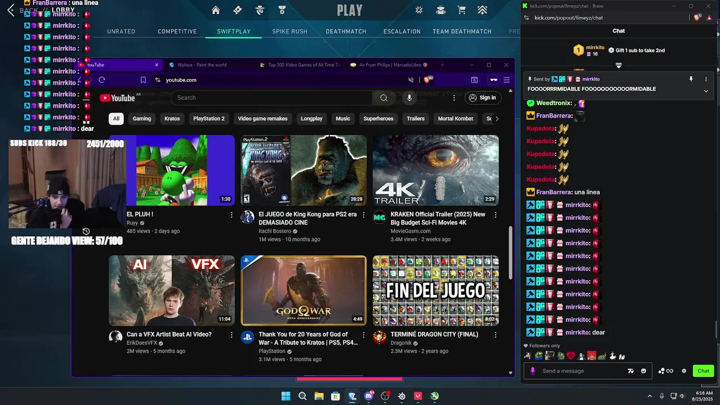Image resolution: width=720 pixels, height=405 pixels.
Task: Go back using the Valorant lobby arrow
Action: [11, 10]
